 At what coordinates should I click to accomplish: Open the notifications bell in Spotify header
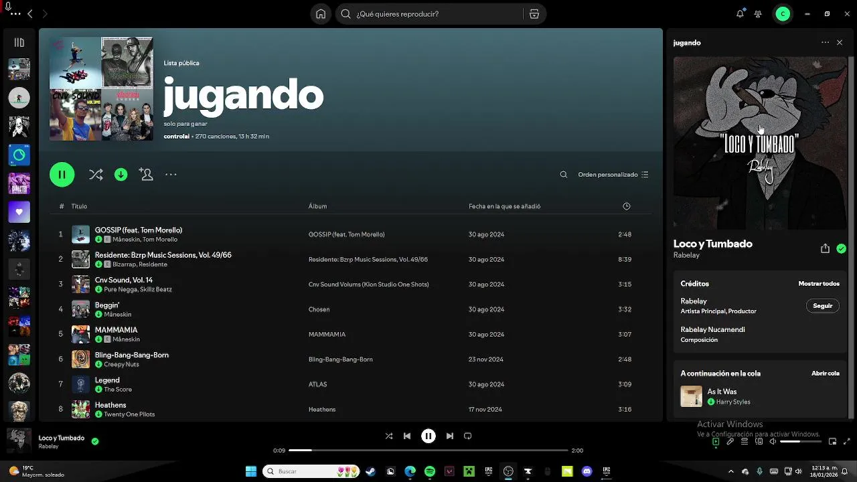click(x=740, y=14)
